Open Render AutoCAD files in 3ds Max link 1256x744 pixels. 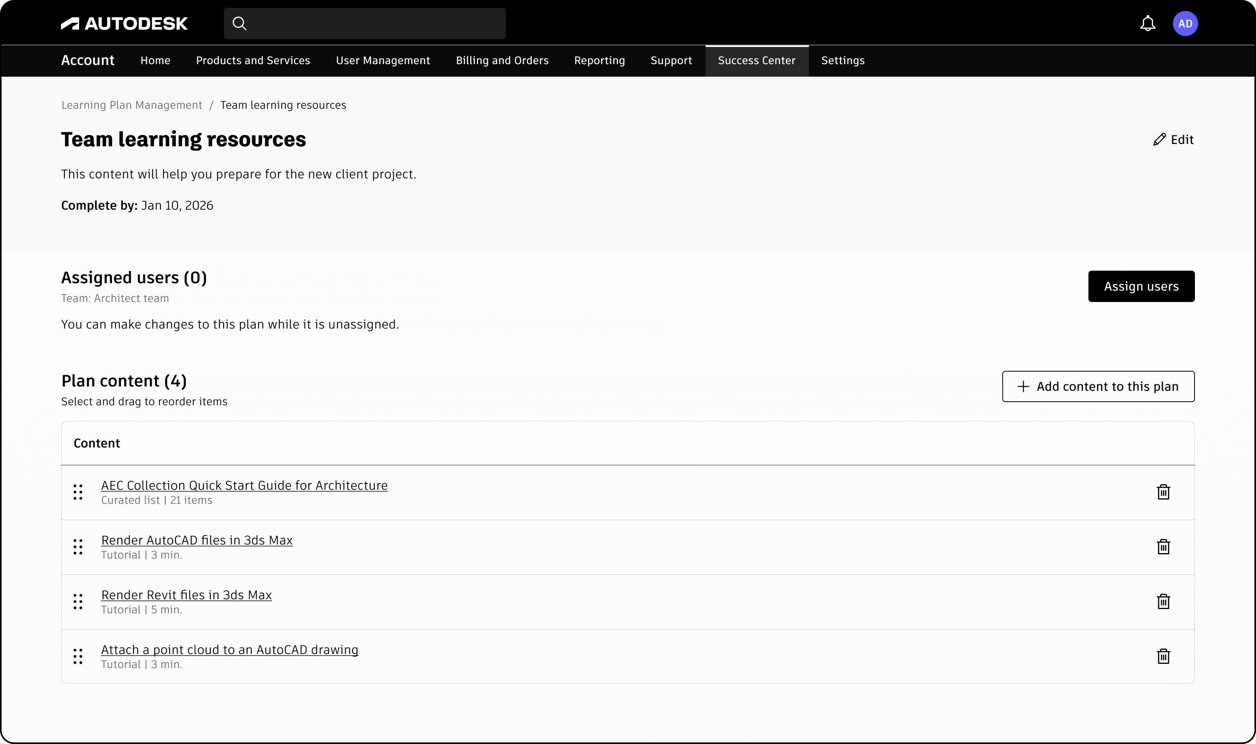coord(197,540)
